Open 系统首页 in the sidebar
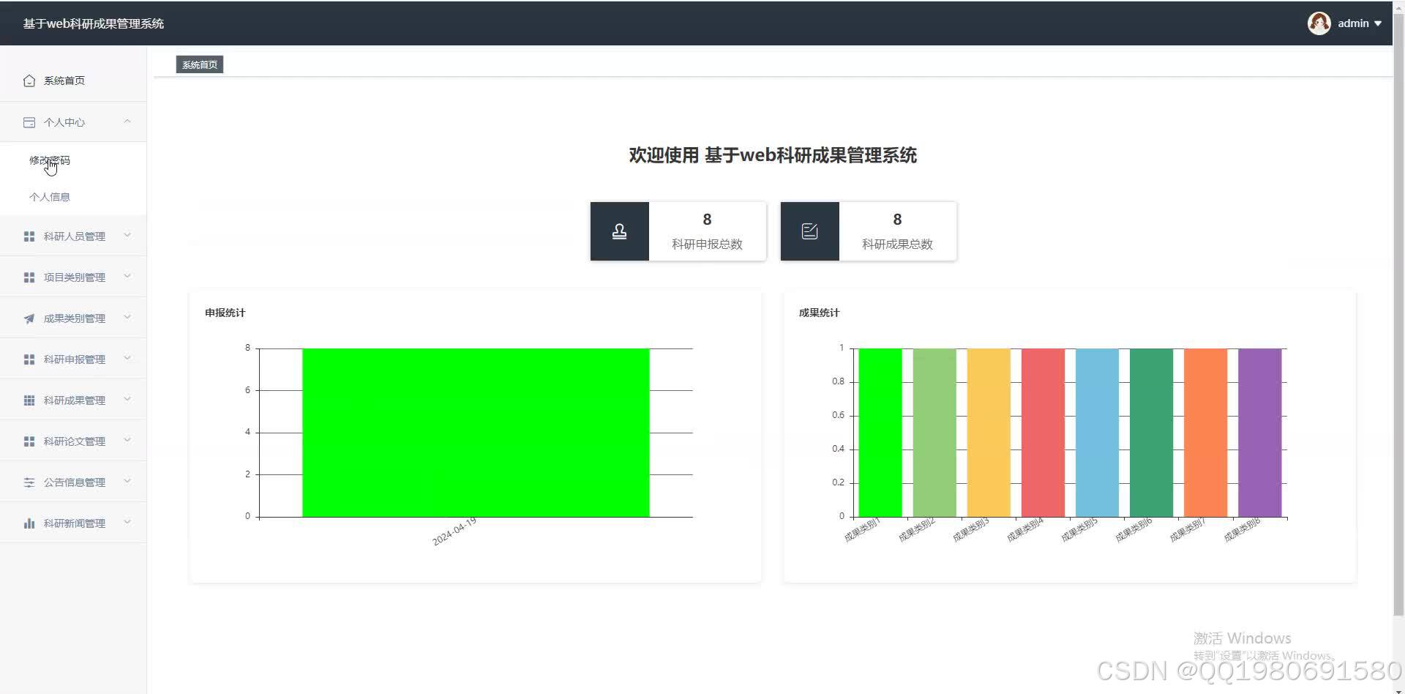The image size is (1405, 694). [73, 81]
